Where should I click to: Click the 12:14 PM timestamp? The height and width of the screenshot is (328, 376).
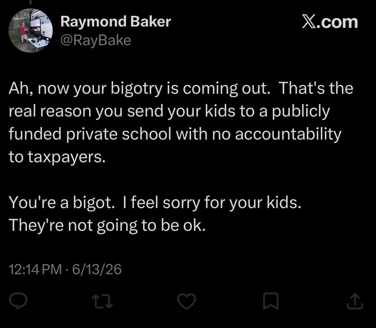pos(35,269)
